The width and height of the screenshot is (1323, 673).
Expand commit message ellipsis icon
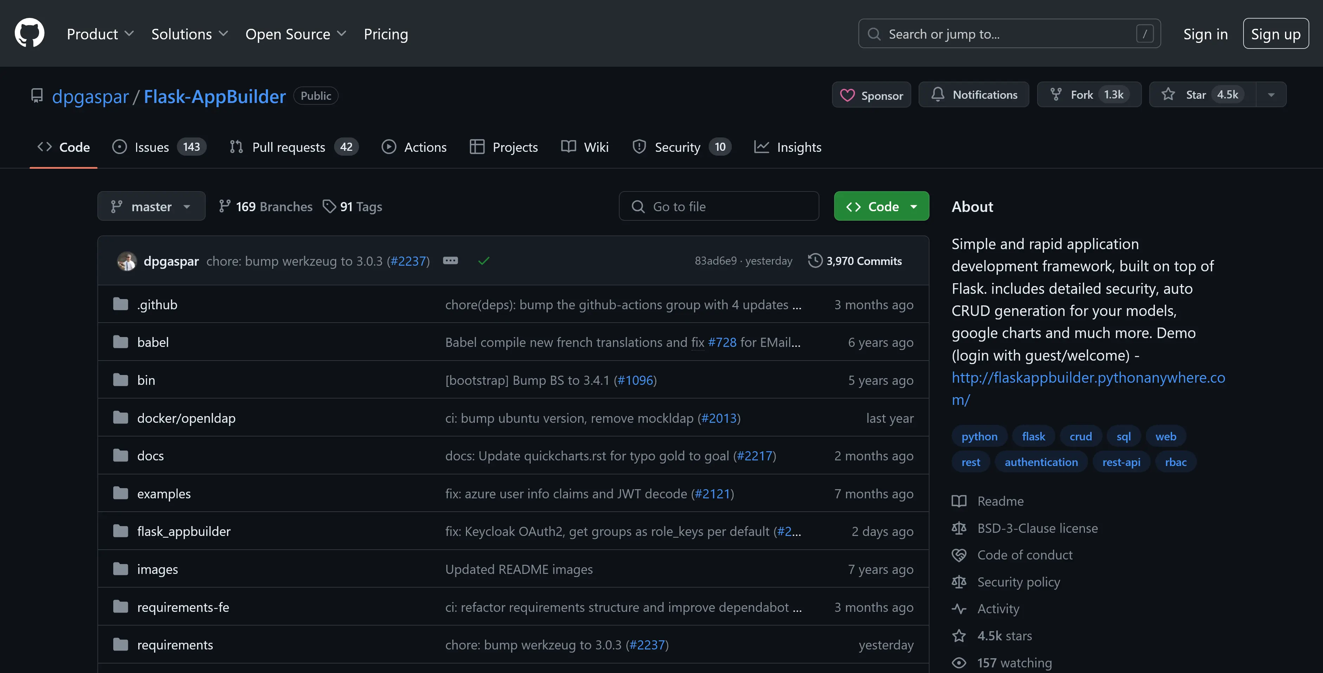coord(450,261)
